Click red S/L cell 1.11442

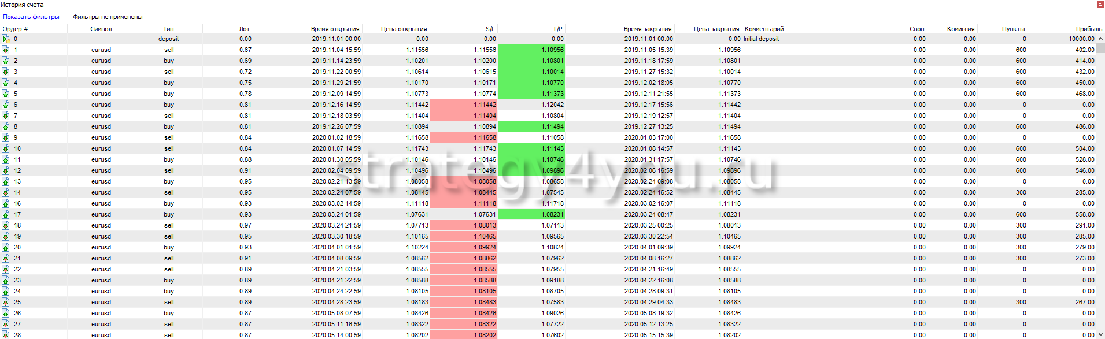[x=463, y=105]
